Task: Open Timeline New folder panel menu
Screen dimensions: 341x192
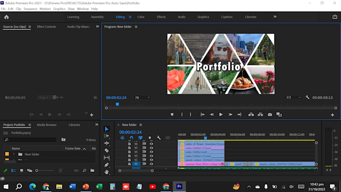Action: (141, 125)
